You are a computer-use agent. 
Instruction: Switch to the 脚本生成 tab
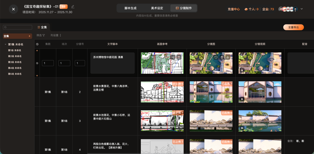[x=130, y=8]
